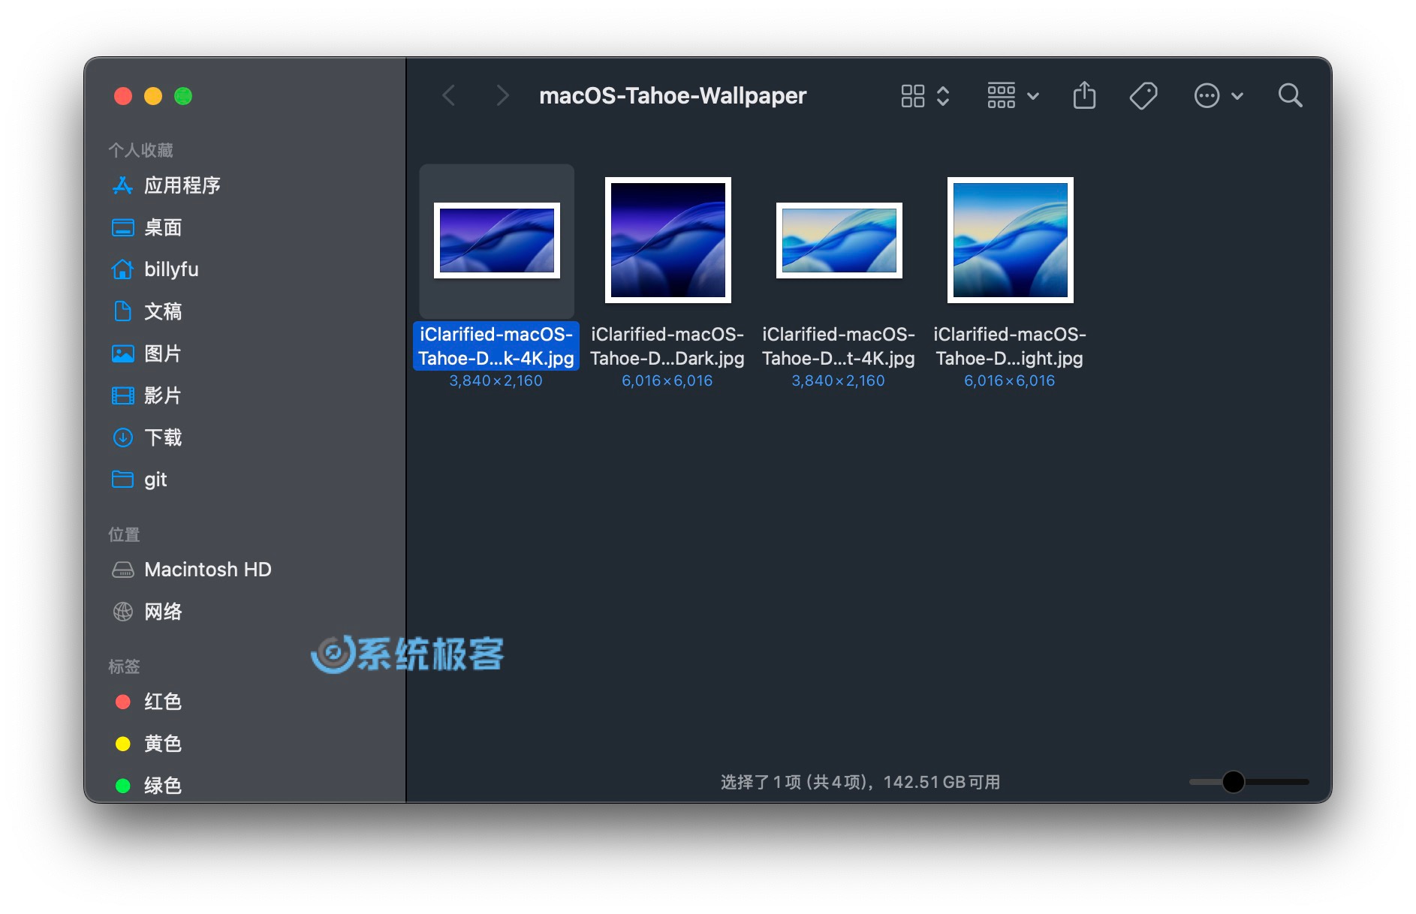1416x914 pixels.
Task: Click the file name ending Dark.jpg
Action: point(667,346)
